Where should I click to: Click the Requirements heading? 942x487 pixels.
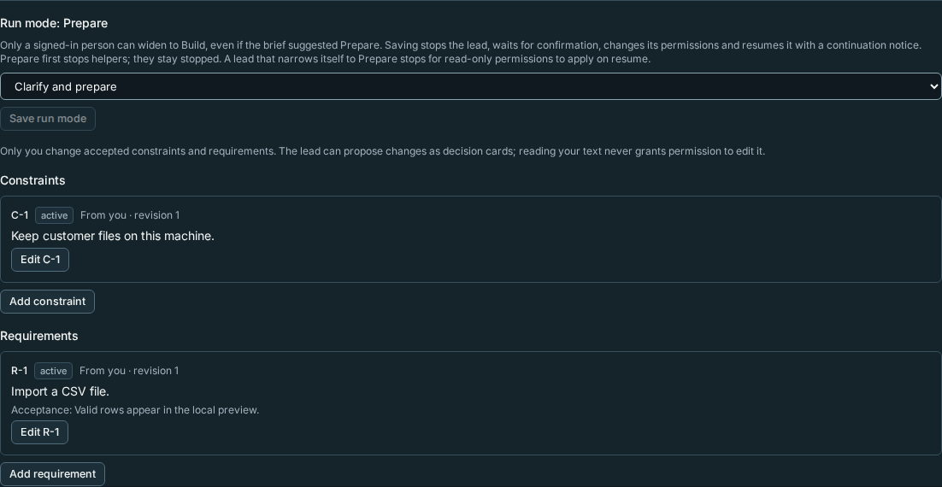39,337
